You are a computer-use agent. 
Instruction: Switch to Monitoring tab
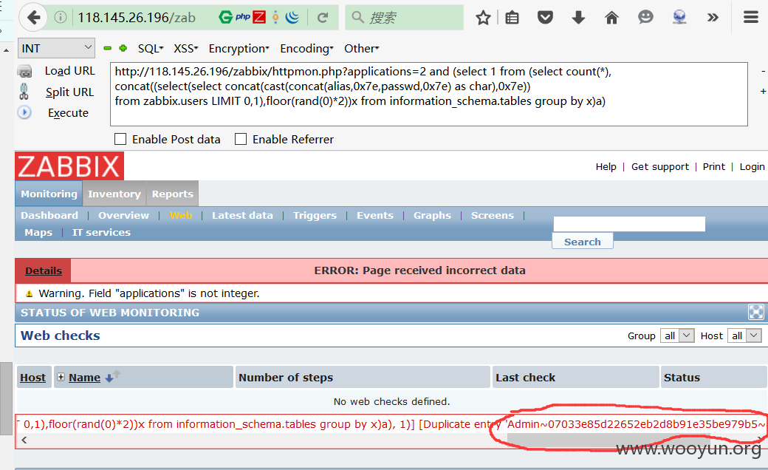pyautogui.click(x=49, y=194)
